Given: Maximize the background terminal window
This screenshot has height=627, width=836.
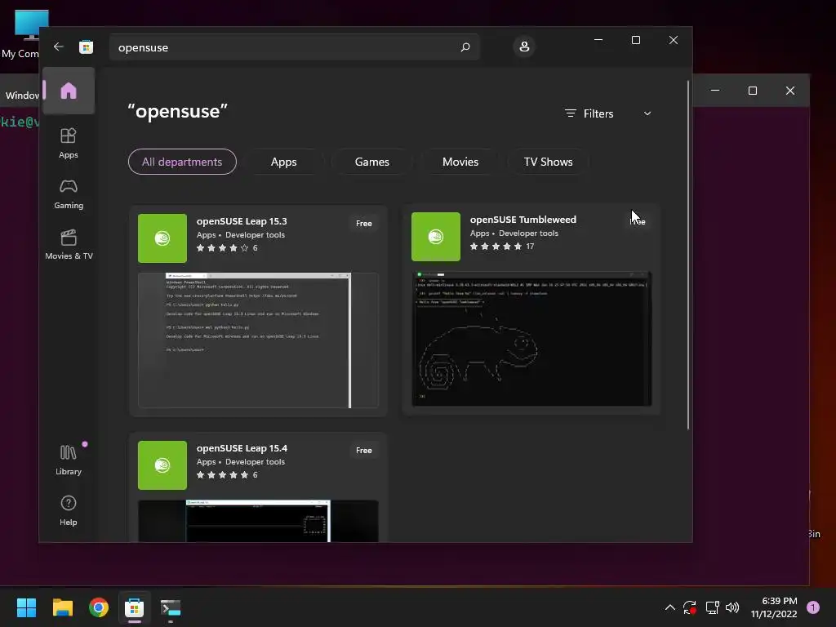Looking at the screenshot, I should click(752, 91).
